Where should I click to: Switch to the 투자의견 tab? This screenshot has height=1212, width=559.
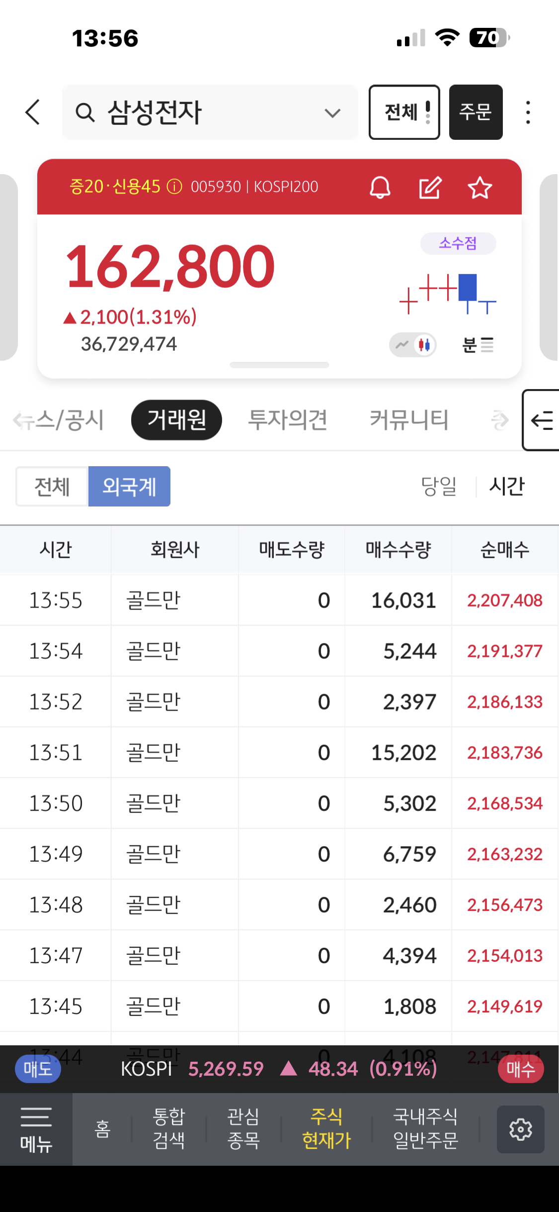click(x=287, y=420)
